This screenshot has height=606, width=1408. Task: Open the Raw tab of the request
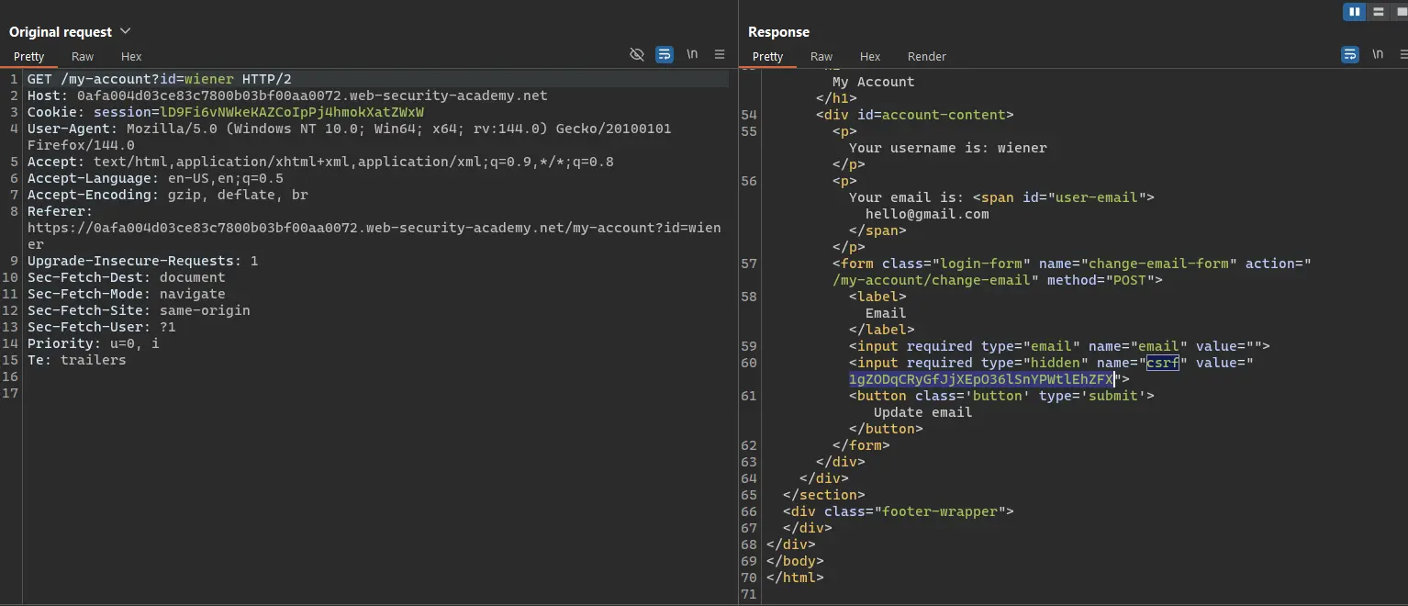point(83,57)
